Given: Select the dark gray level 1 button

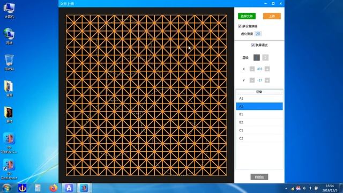Looking at the screenshot, I should pyautogui.click(x=257, y=57).
